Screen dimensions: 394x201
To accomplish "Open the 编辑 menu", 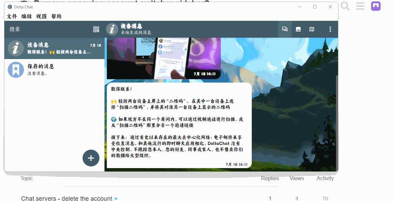I will pyautogui.click(x=27, y=16).
